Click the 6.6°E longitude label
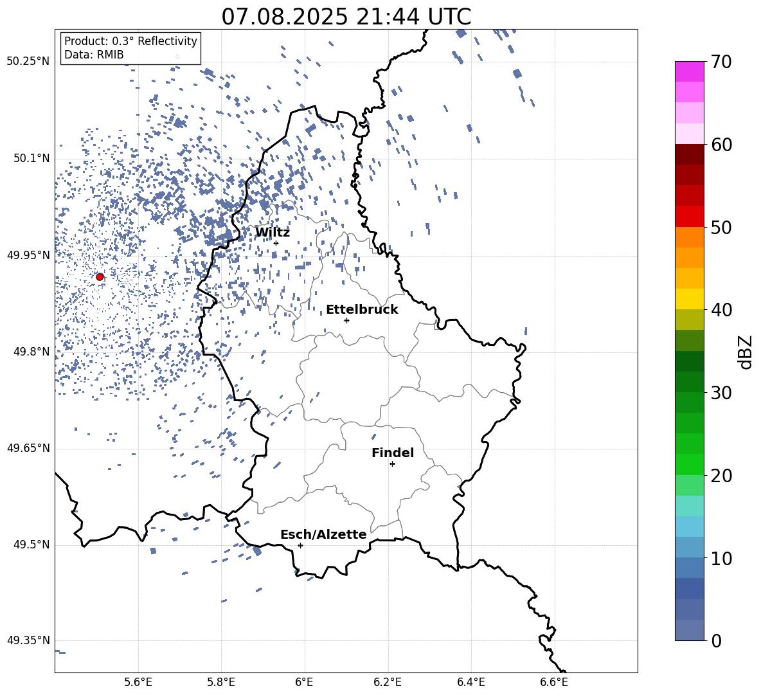The height and width of the screenshot is (695, 761). 554,682
